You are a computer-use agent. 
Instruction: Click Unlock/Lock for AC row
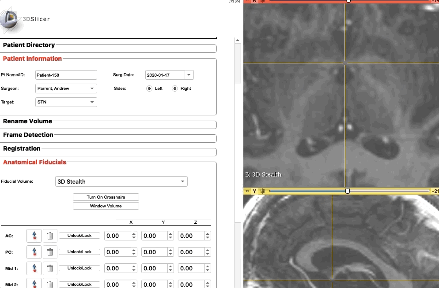(79, 236)
